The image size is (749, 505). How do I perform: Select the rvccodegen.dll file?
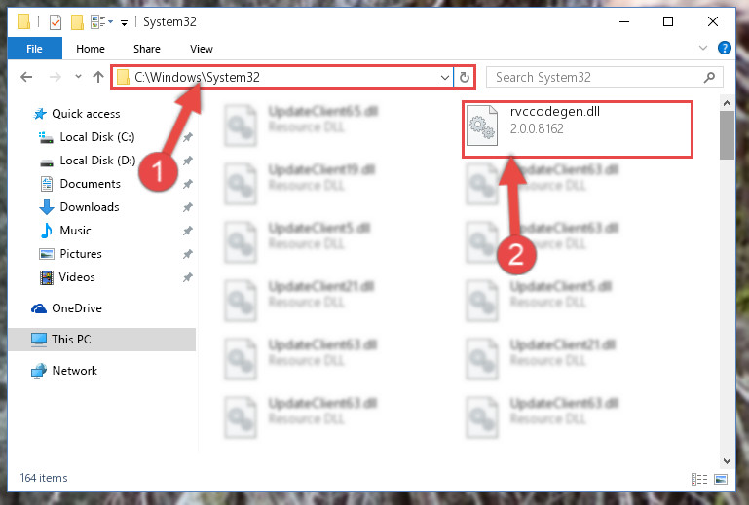click(577, 127)
